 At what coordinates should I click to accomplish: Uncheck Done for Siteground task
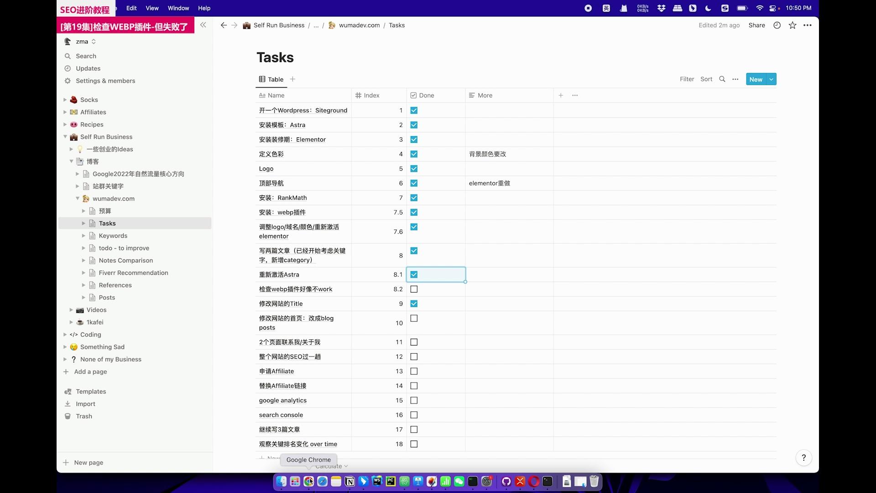pos(414,110)
